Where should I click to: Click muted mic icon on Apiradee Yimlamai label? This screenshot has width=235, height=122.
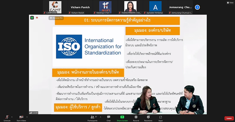coord(145,13)
